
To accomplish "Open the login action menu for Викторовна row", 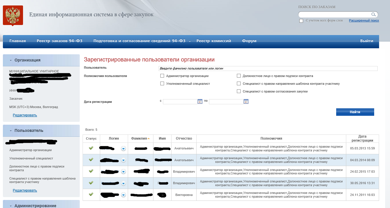I will (x=123, y=195).
